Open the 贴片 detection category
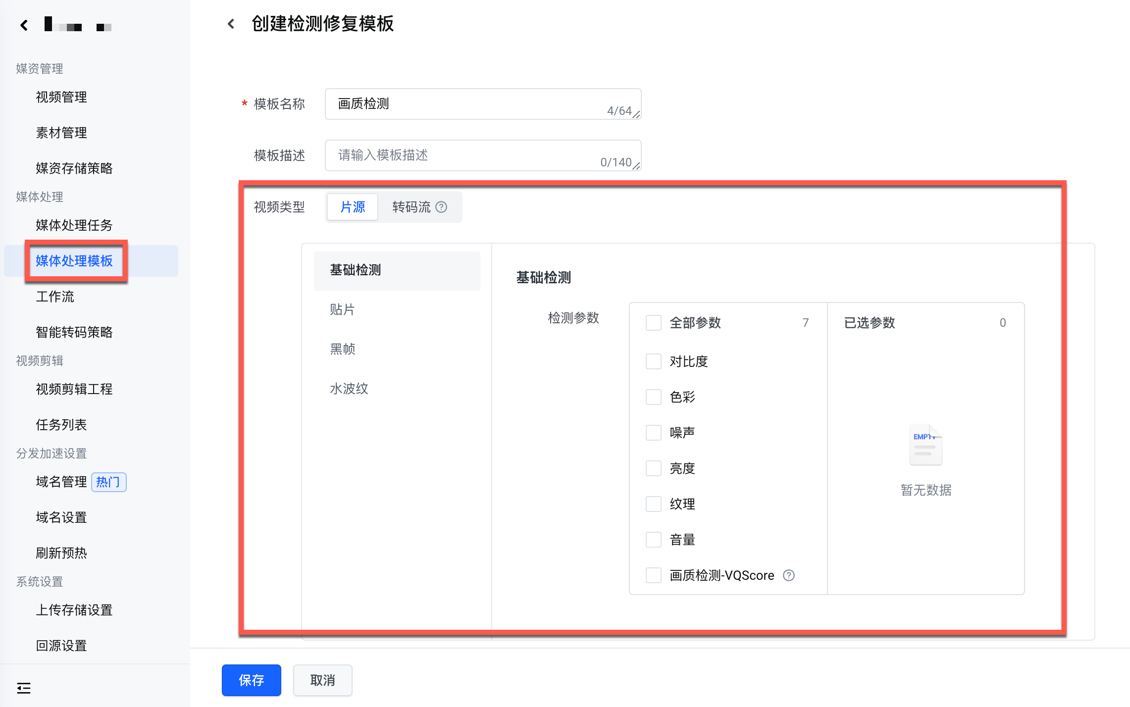Screen dimensions: 1130x707 click(343, 309)
